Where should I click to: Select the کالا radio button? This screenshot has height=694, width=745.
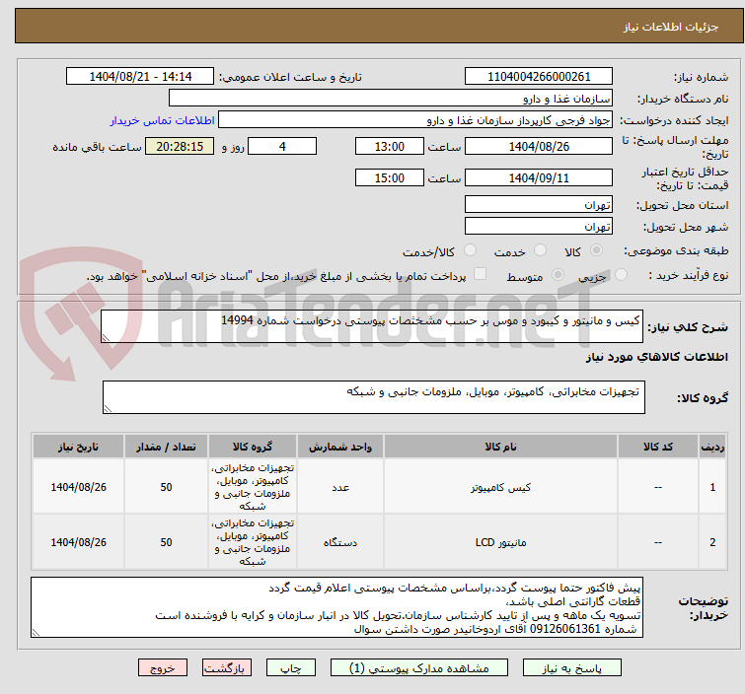tap(596, 249)
